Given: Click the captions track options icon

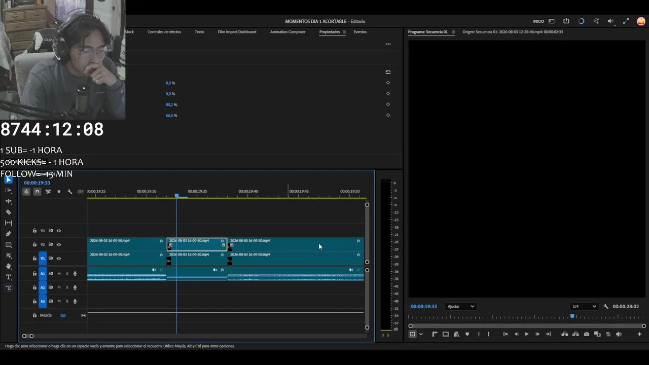Looking at the screenshot, I should pos(80,192).
